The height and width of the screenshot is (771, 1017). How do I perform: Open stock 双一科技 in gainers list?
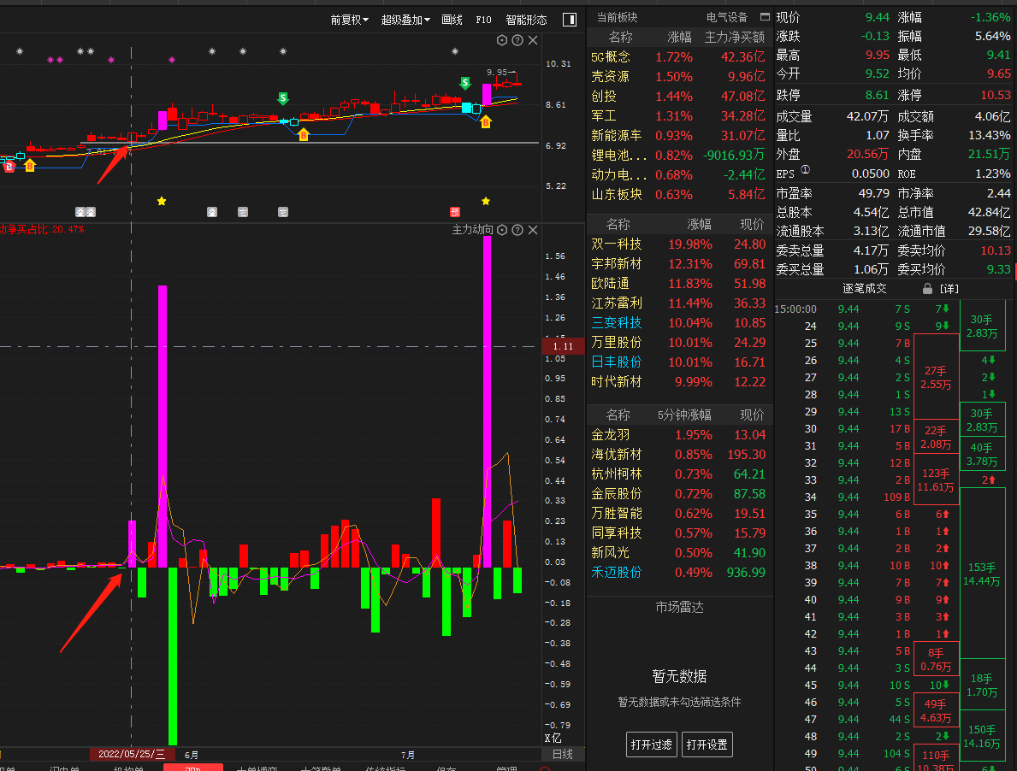[x=678, y=244]
